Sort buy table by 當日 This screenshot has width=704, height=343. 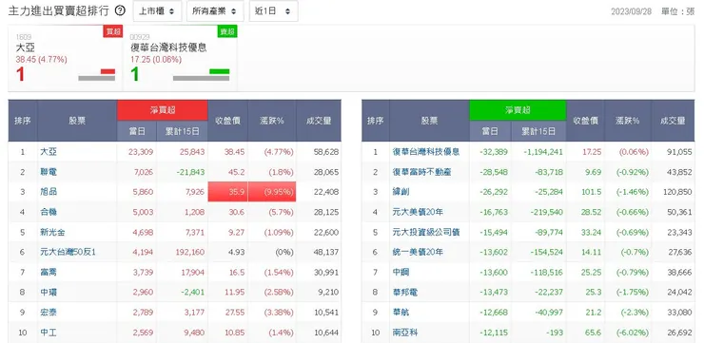click(x=137, y=131)
